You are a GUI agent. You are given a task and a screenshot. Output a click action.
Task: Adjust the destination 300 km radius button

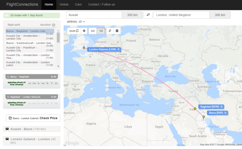pos(220,15)
